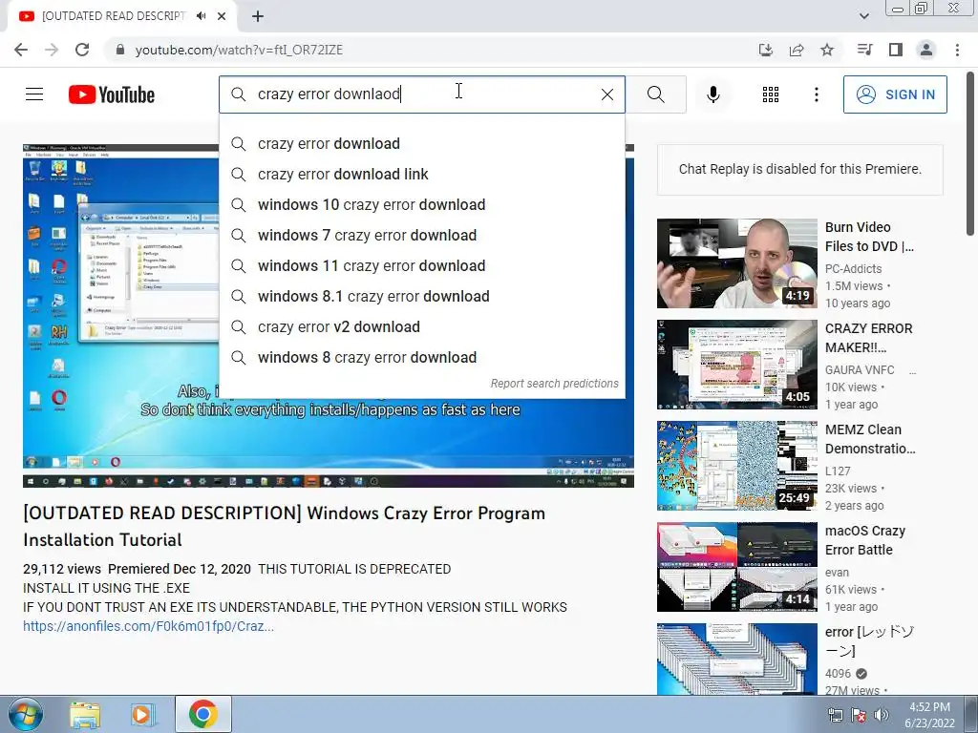This screenshot has height=733, width=978.
Task: View site lock information
Action: pos(119,50)
